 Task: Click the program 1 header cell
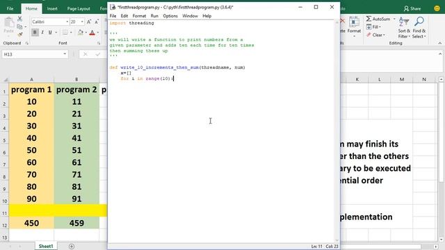(x=31, y=90)
